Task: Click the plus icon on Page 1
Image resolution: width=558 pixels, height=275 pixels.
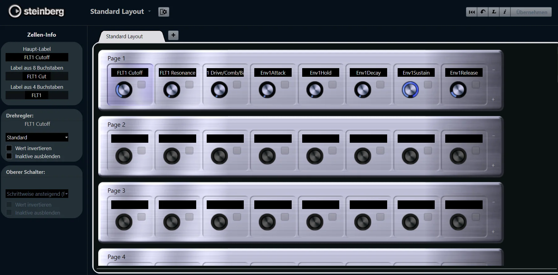Action: pos(493,99)
